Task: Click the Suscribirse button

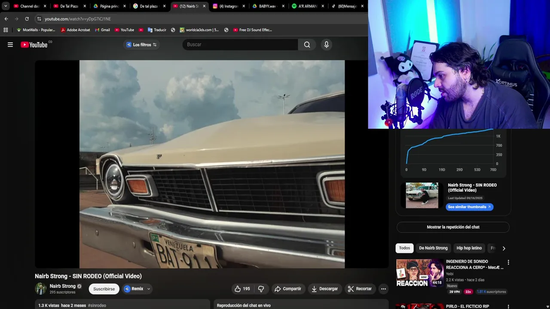Action: (x=104, y=289)
